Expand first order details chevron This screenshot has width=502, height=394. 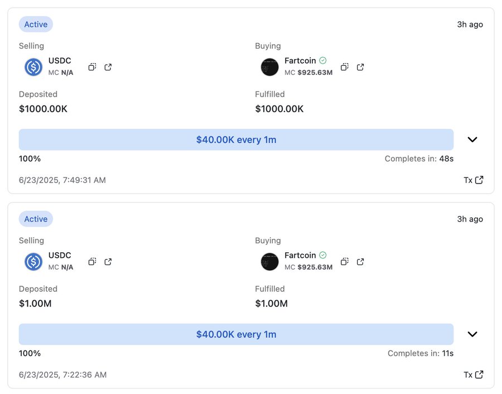click(x=472, y=140)
